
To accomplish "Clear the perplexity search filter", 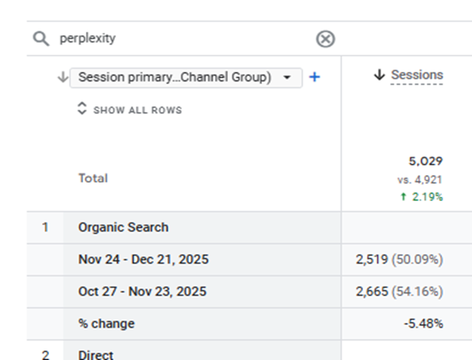I will click(326, 39).
